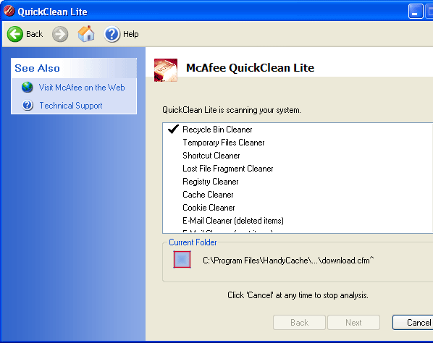Click the globe icon beside Visit McAfee
The height and width of the screenshot is (343, 433).
(x=28, y=88)
